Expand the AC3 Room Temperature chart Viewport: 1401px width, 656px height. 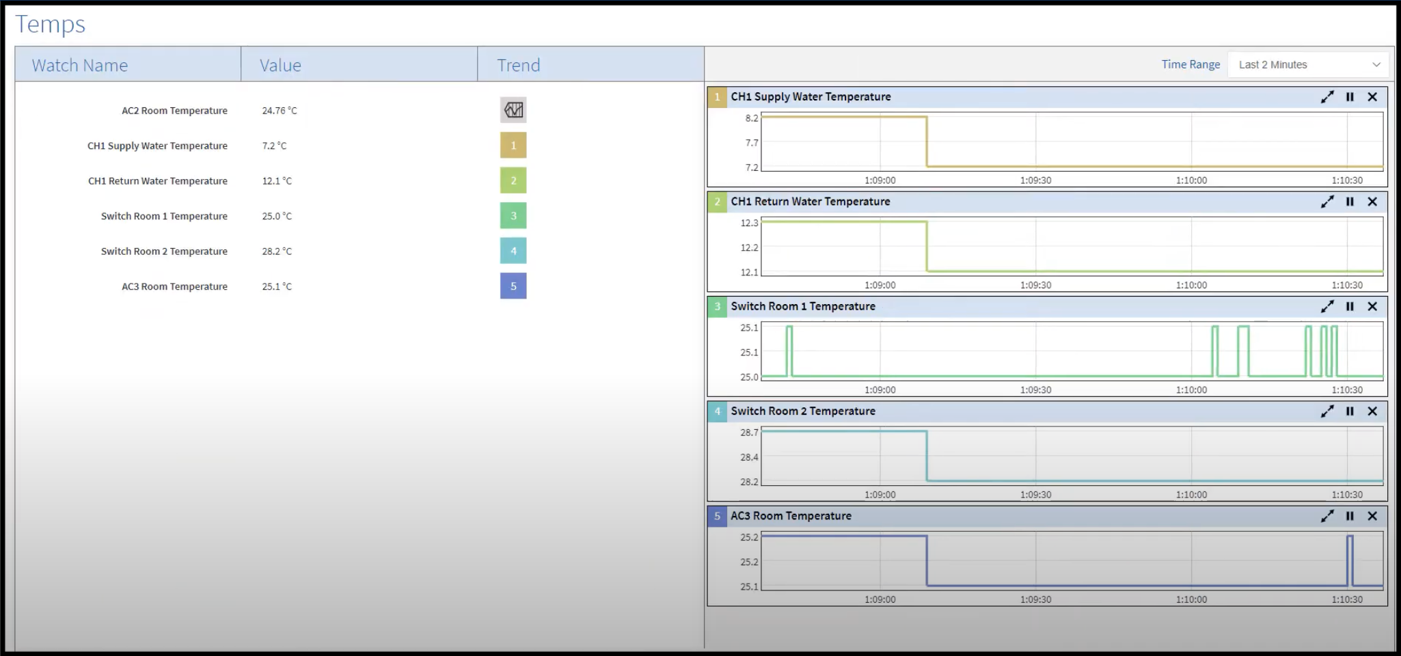(1327, 516)
